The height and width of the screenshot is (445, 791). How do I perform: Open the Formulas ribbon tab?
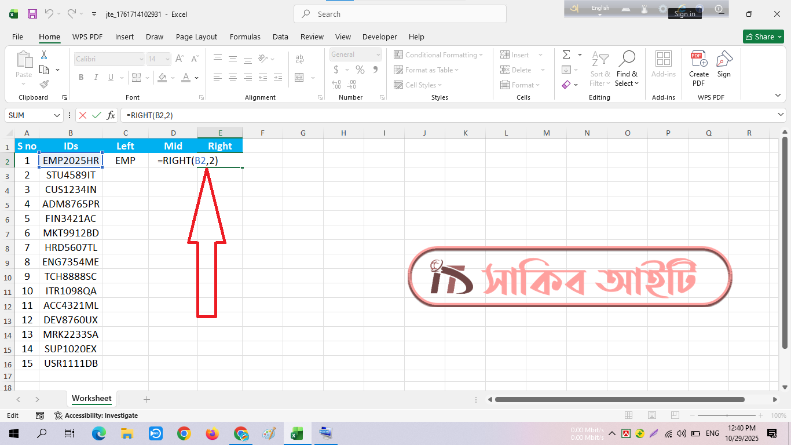click(245, 37)
